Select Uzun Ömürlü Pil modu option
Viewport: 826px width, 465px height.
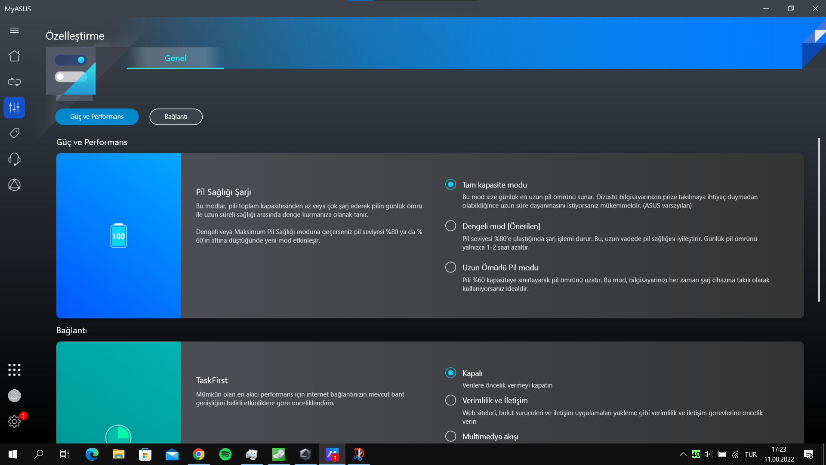450,267
